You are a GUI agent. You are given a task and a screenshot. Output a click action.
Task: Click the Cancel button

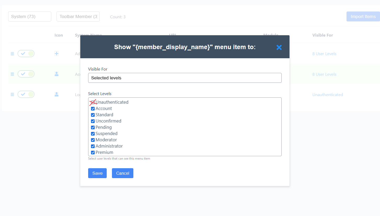122,173
